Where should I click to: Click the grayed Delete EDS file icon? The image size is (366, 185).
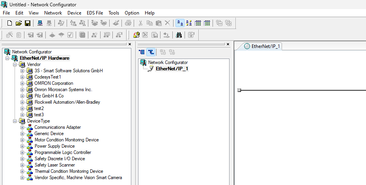click(x=145, y=35)
